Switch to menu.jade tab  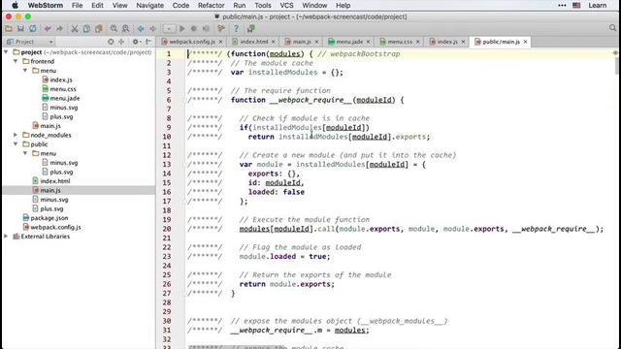(x=349, y=42)
